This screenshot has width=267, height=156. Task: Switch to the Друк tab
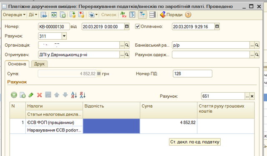tap(39, 64)
